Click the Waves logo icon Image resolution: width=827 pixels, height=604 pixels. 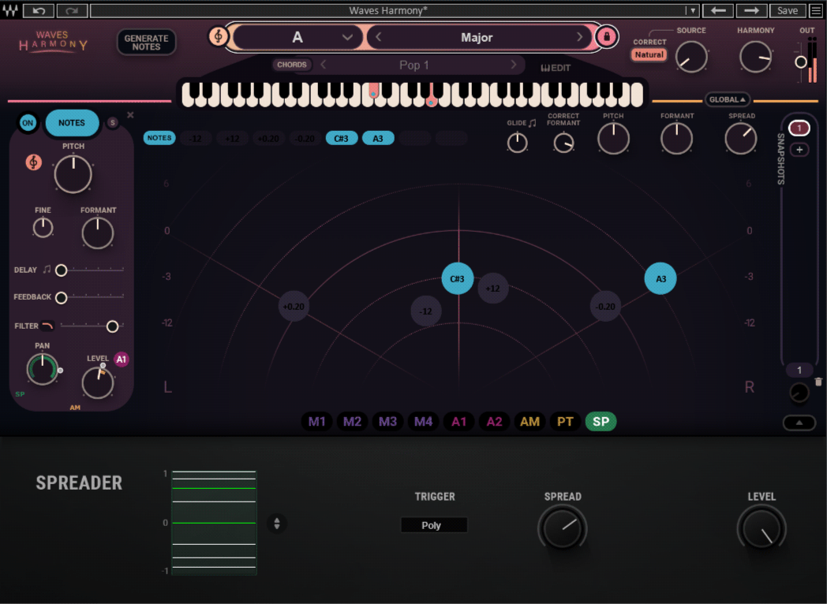point(10,10)
